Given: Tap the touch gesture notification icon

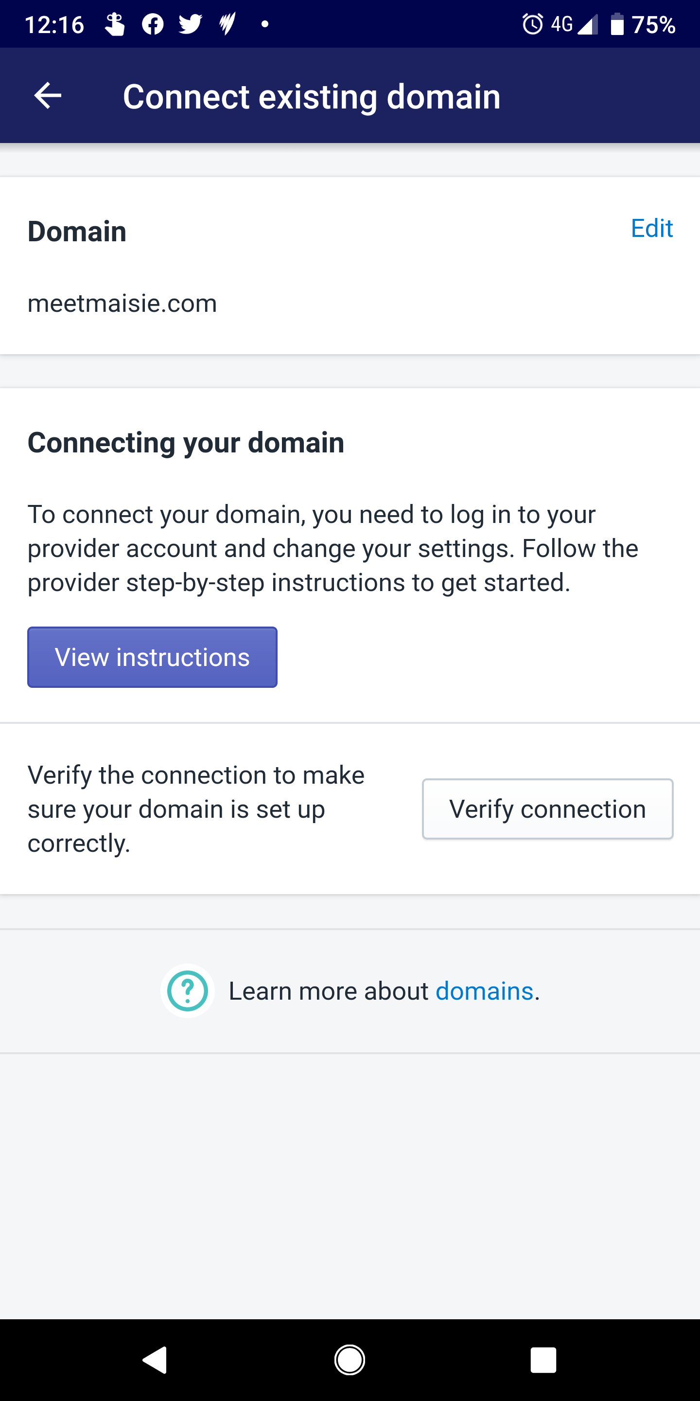Looking at the screenshot, I should [115, 24].
